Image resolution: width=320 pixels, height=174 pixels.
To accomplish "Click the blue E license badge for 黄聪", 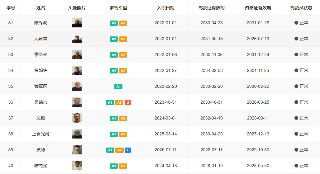I will point(128,150).
